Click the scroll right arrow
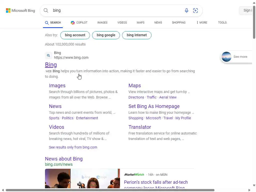The width and height of the screenshot is (256, 192). click(x=249, y=190)
